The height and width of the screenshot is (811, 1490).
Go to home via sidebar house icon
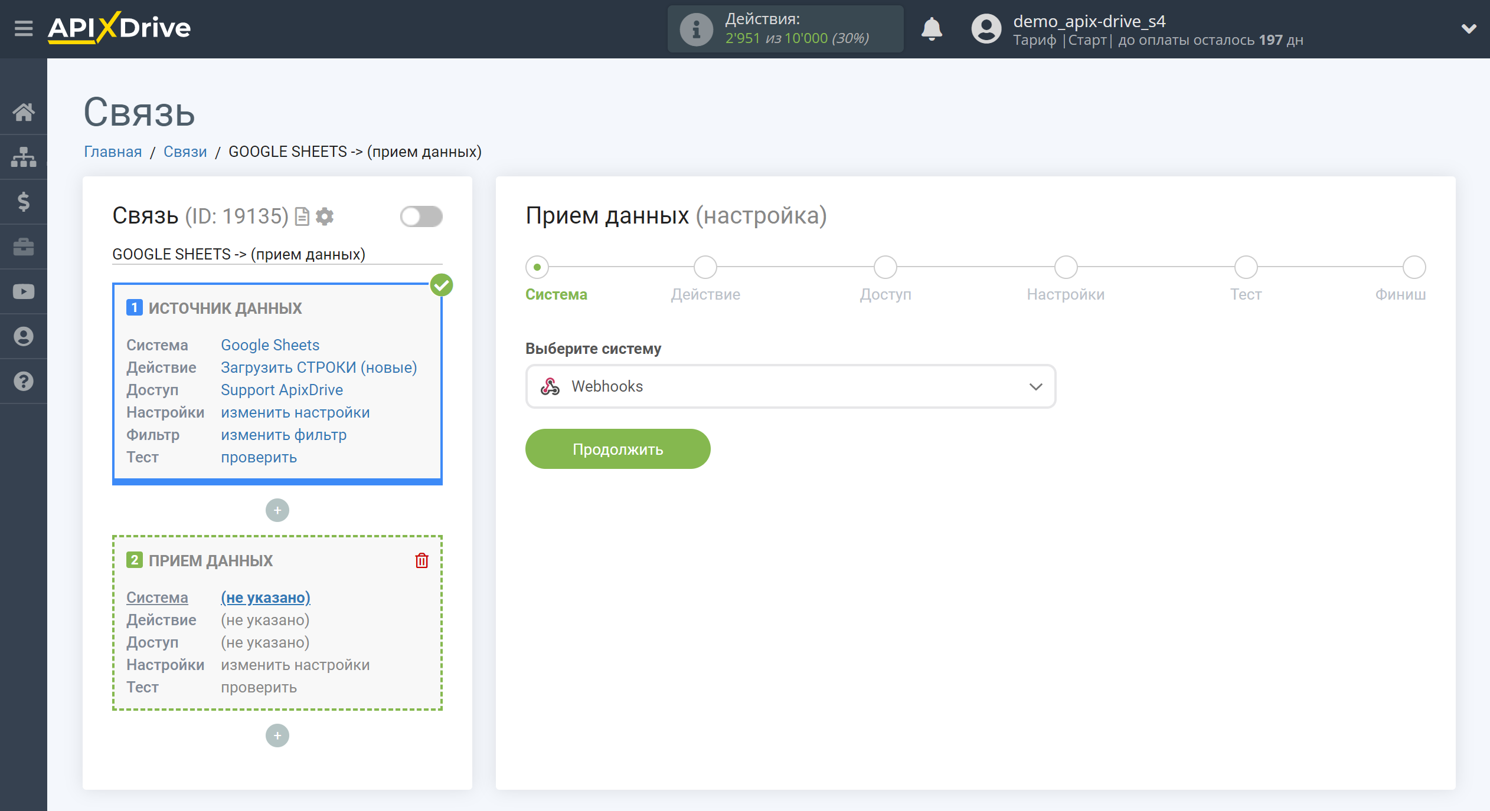[x=24, y=111]
